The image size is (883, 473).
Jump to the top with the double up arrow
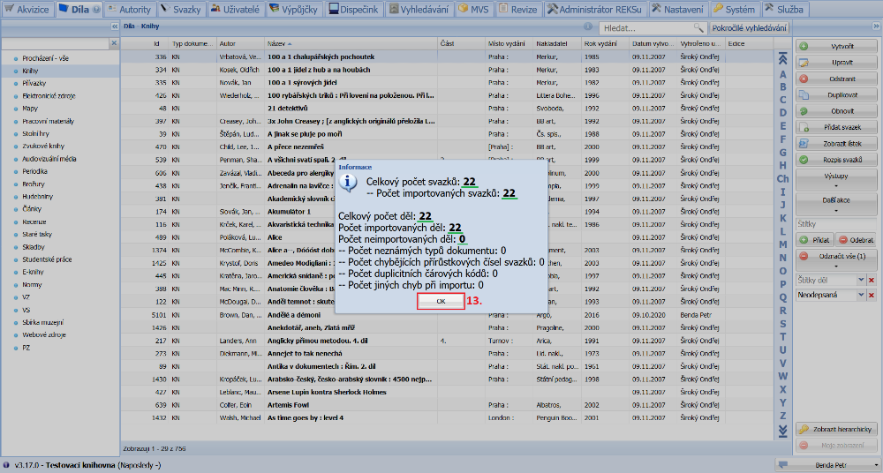pyautogui.click(x=781, y=60)
